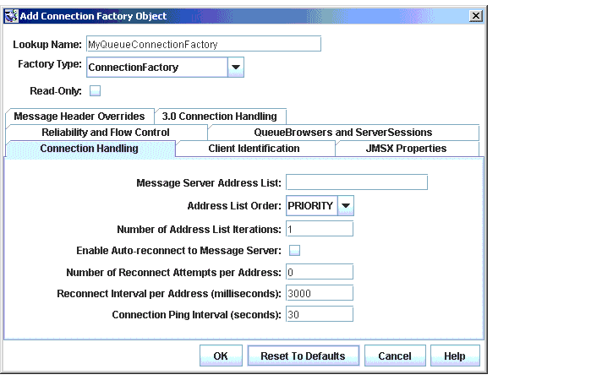The image size is (613, 380).
Task: Go to the Client Identification tab
Action: tap(255, 149)
